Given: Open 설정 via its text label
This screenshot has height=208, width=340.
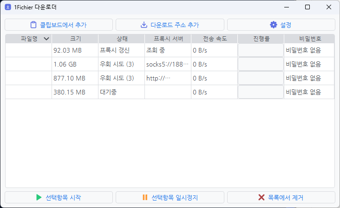Looking at the screenshot, I should point(286,25).
